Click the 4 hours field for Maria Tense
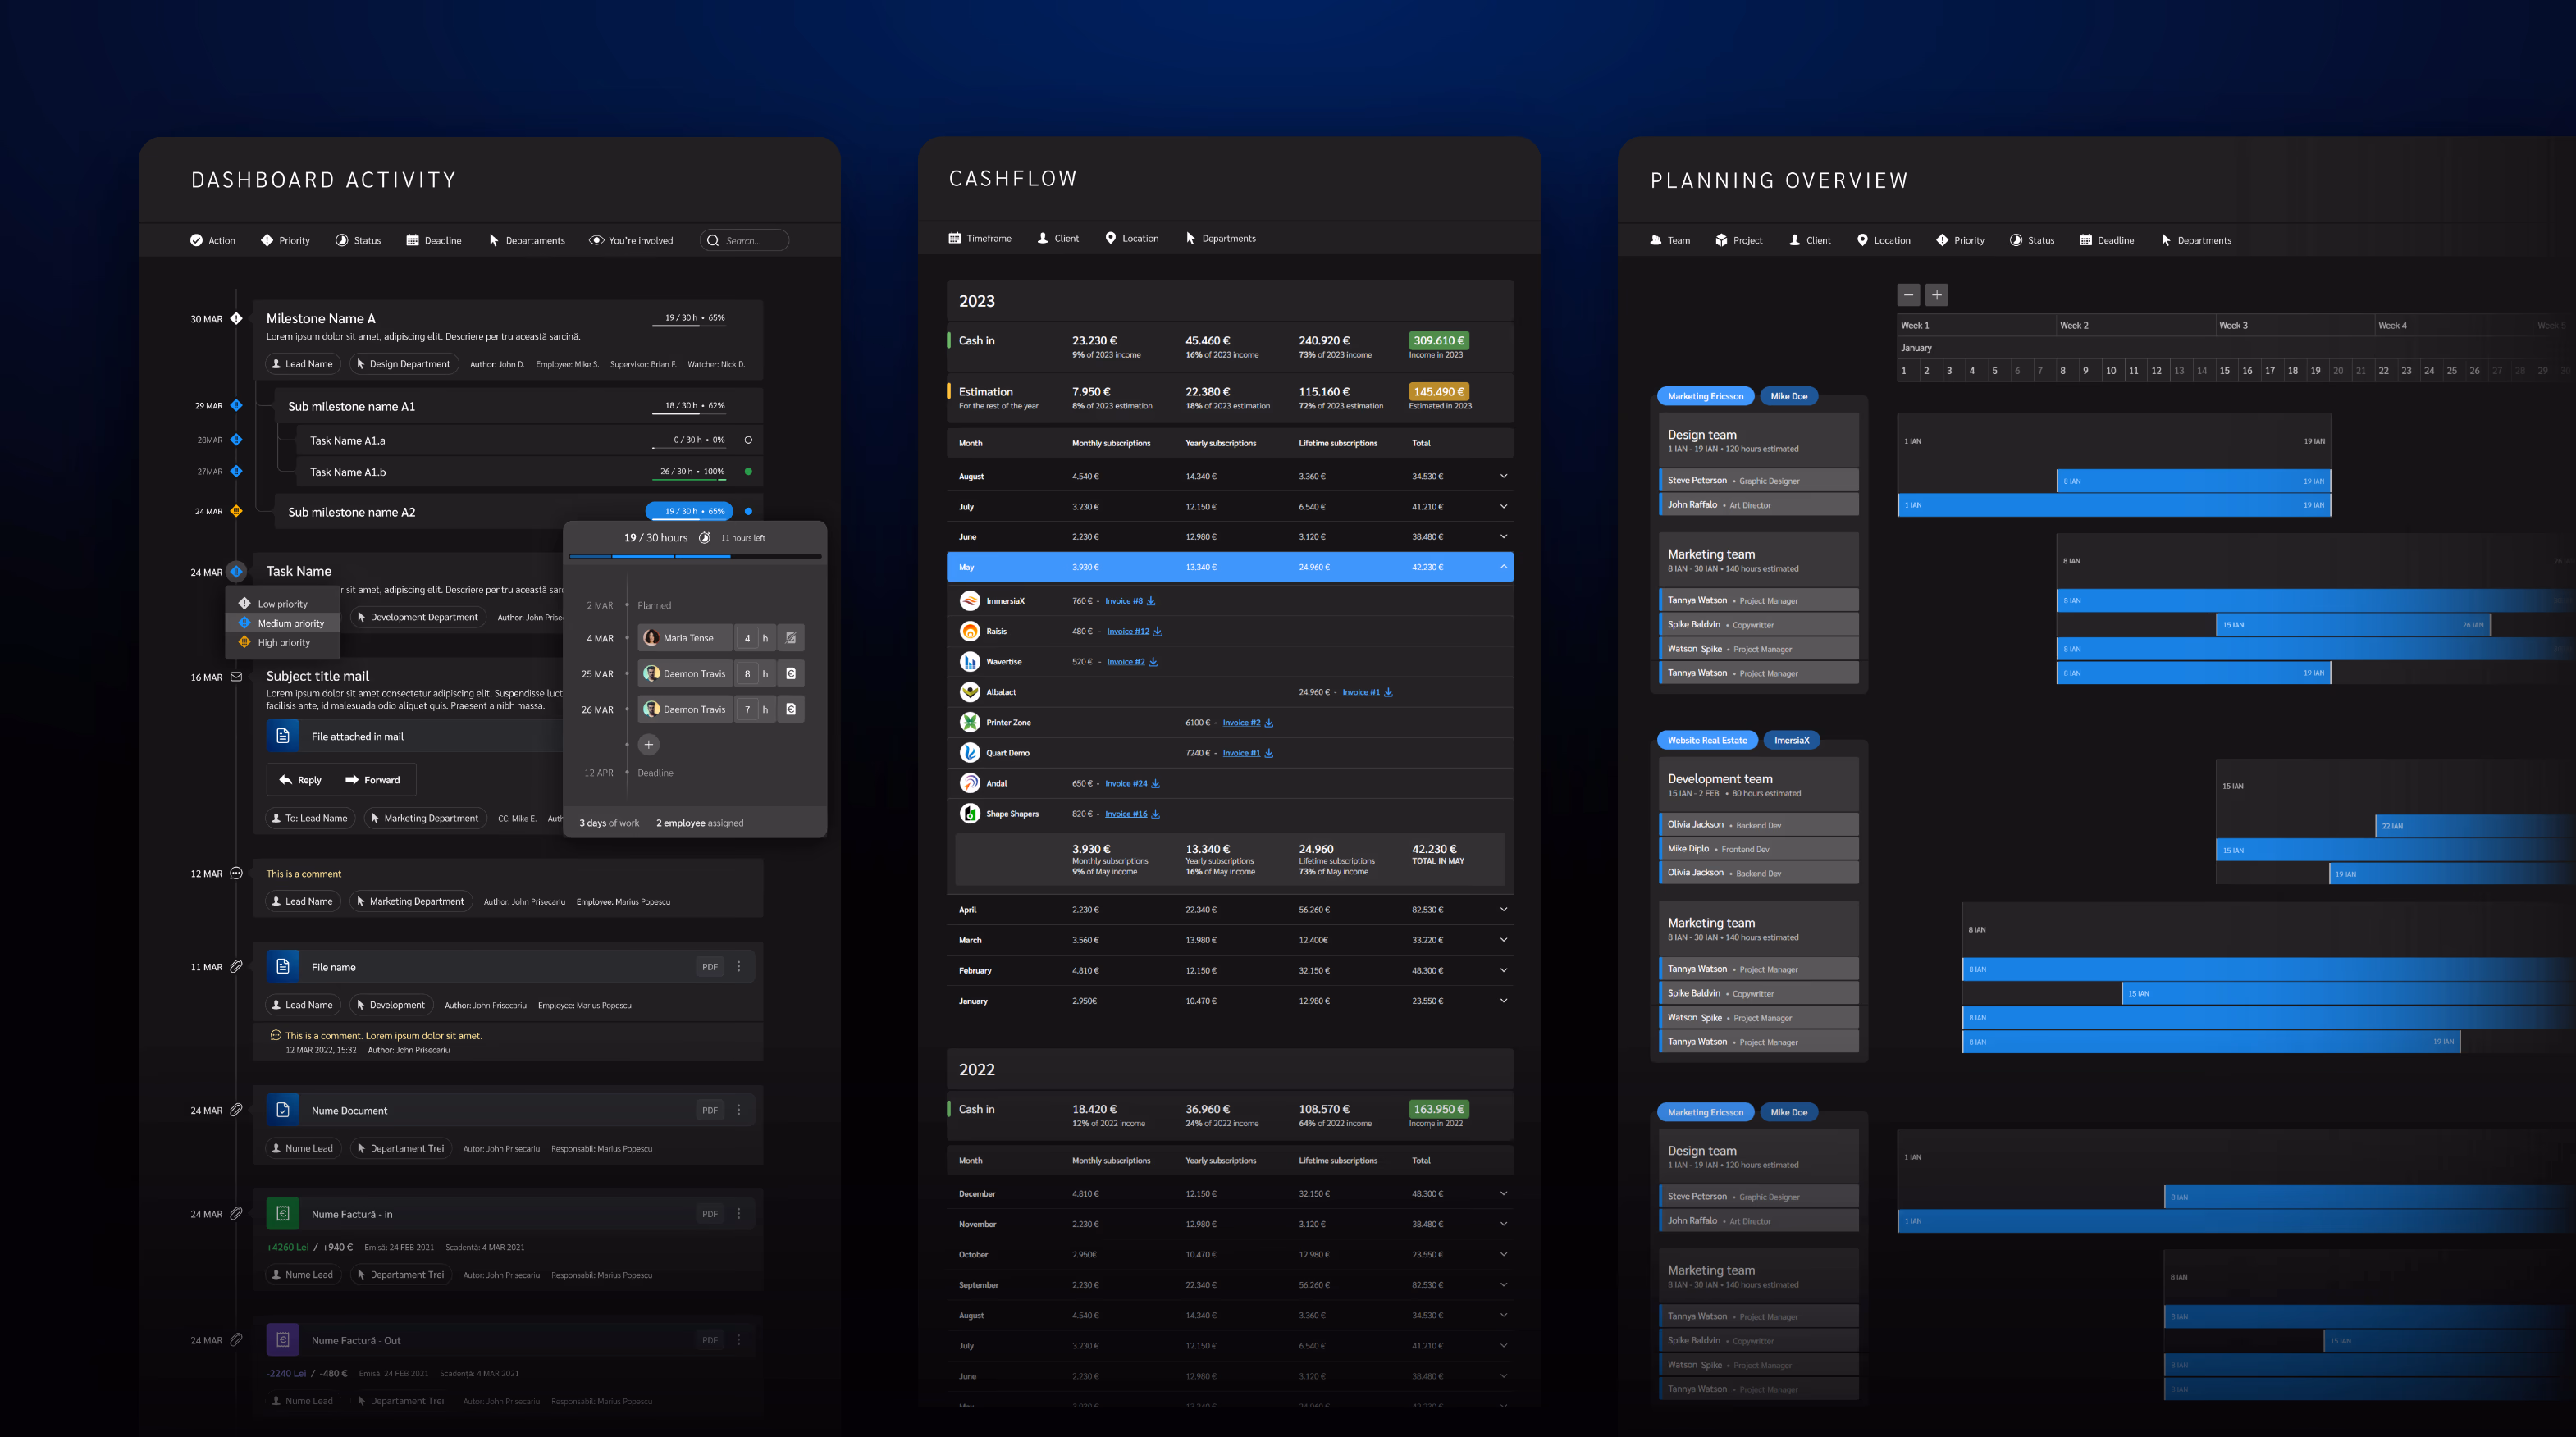Screen dimensions: 2576x1437 point(747,637)
